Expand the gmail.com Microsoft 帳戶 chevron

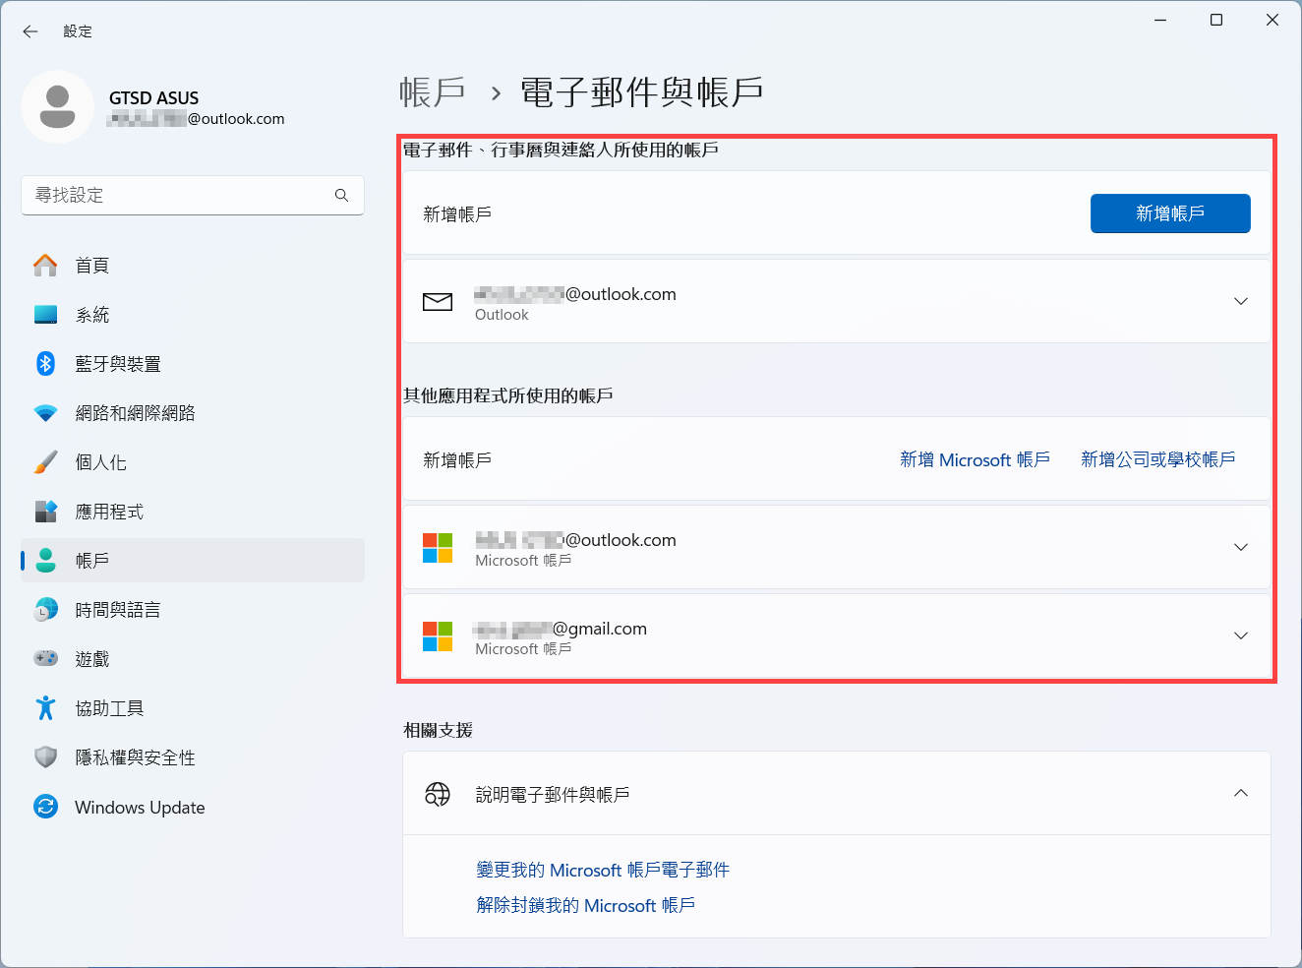(1241, 635)
